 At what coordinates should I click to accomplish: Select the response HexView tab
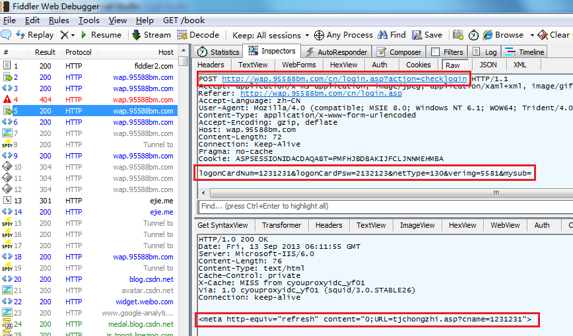coord(462,225)
